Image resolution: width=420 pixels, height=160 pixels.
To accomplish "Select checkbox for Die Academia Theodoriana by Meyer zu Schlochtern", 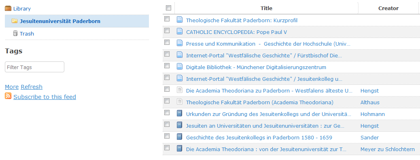I will (167, 148).
